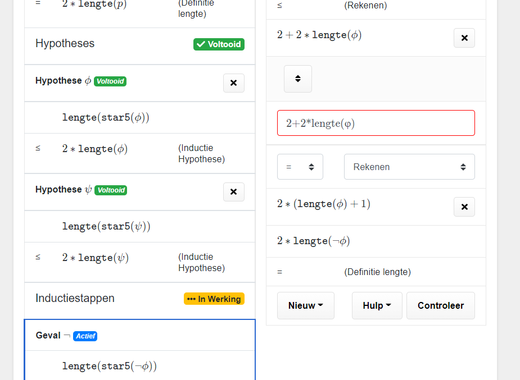
Task: Expand the Nieuw dropdown menu
Action: (305, 305)
